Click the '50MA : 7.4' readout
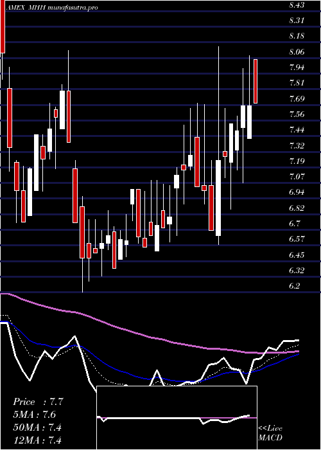Viewport: 321px width, 450px height. 37,428
